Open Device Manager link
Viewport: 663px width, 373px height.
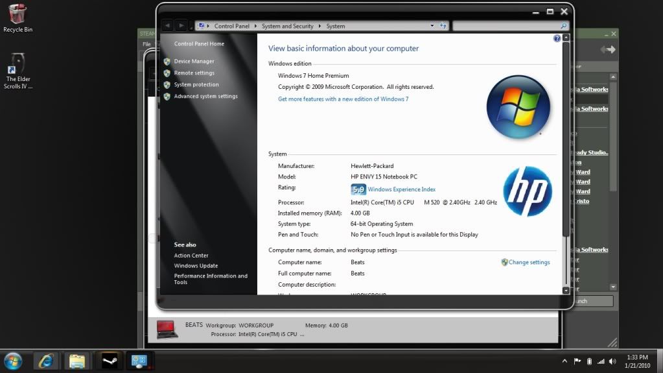(194, 61)
